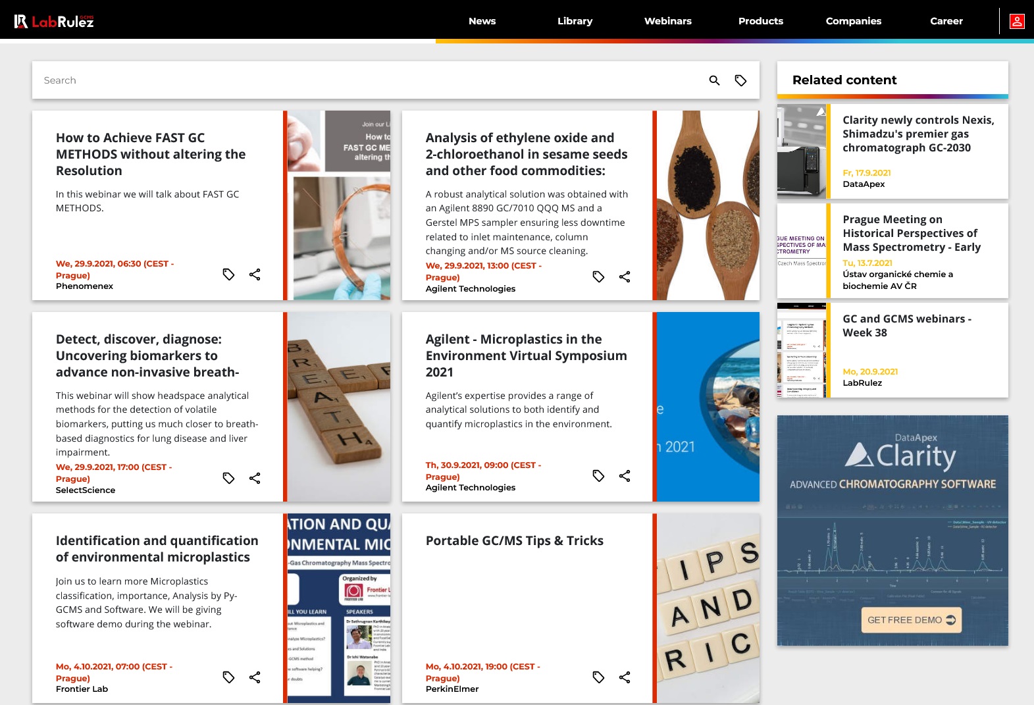The height and width of the screenshot is (705, 1034).
Task: Click the tag filter icon in search bar
Action: click(740, 80)
